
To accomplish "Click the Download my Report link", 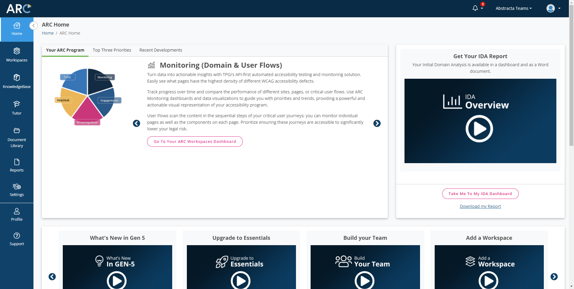I will click(x=480, y=206).
